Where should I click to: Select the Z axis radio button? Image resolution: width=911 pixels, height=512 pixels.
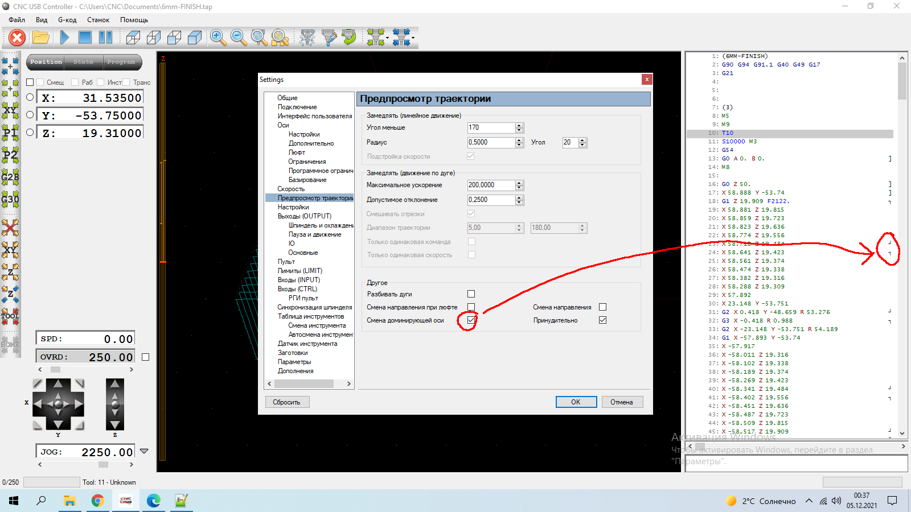(x=30, y=133)
